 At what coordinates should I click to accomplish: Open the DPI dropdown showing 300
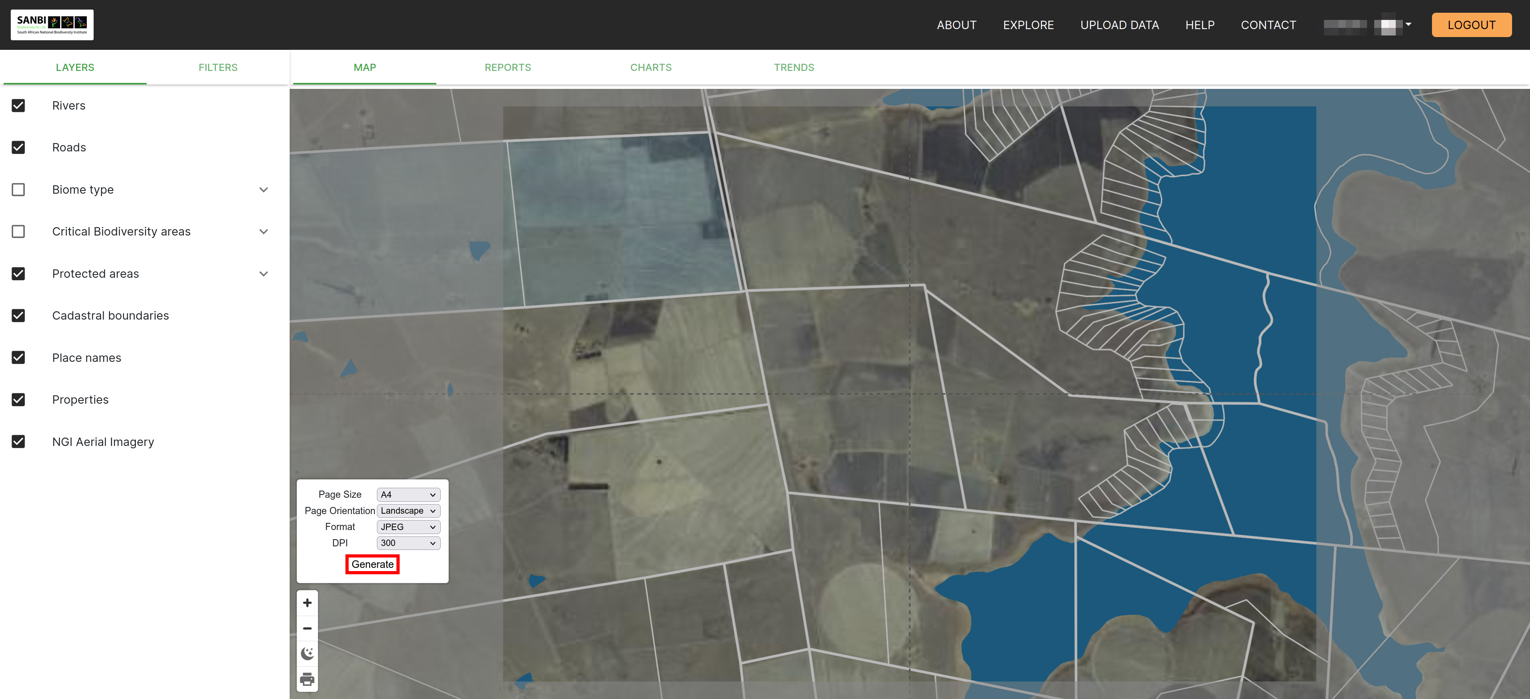[x=408, y=543]
